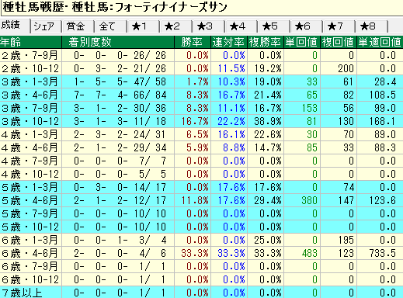Viewport: 403px width, 298px height.
Task: Select the row 5歳・7-9月
Action: 201,213
